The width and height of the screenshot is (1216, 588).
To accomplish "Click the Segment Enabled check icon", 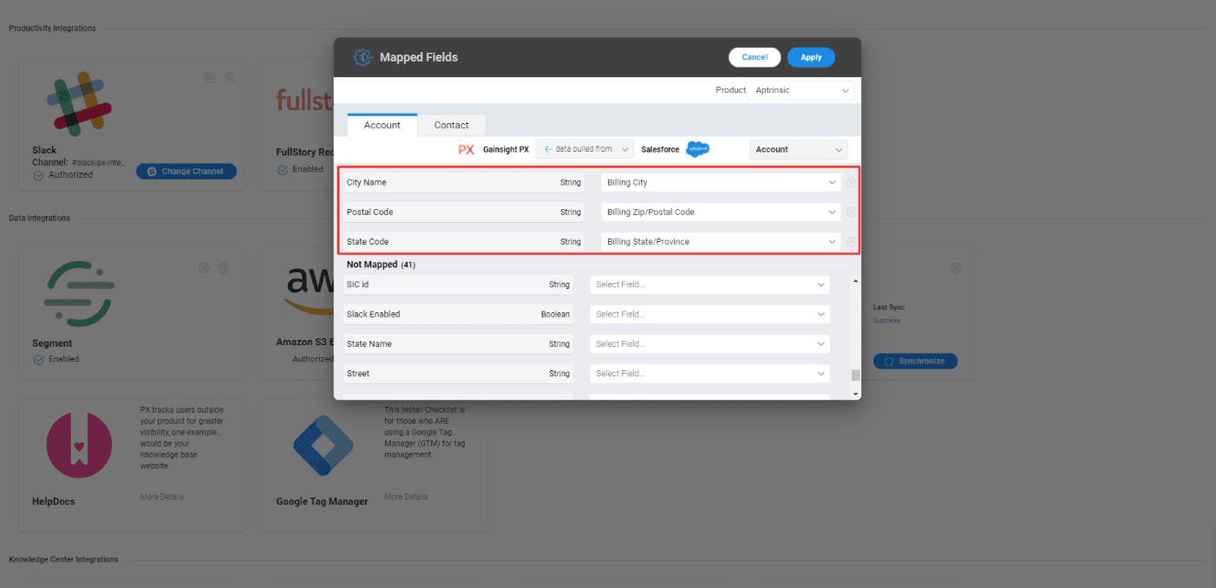I will point(38,359).
